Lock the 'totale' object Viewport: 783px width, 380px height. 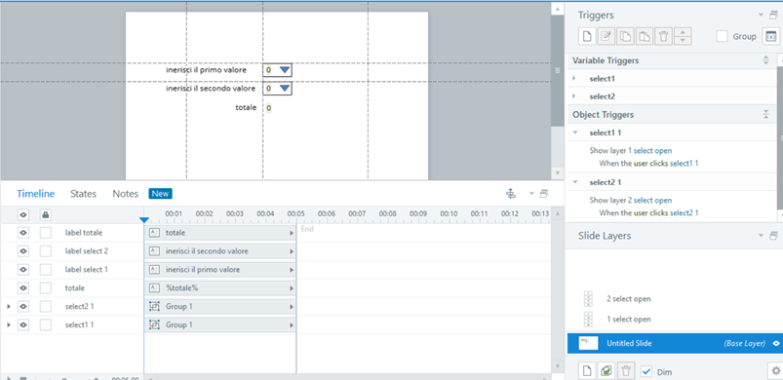pyautogui.click(x=46, y=288)
